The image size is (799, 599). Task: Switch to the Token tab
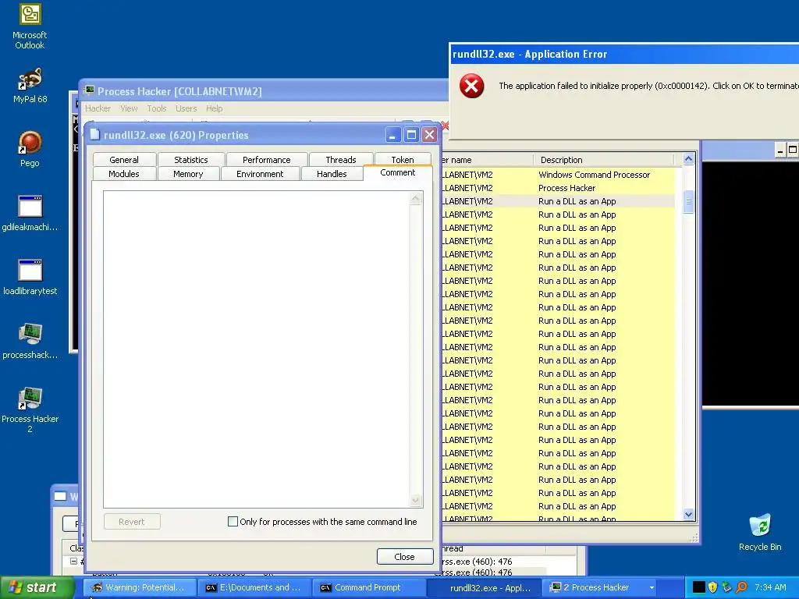pos(403,159)
